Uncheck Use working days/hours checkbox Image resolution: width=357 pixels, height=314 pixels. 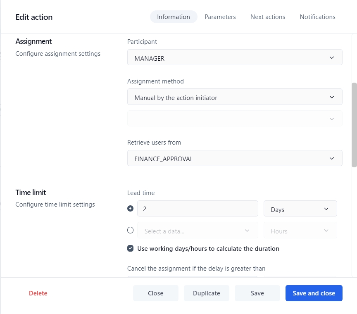[x=131, y=248]
